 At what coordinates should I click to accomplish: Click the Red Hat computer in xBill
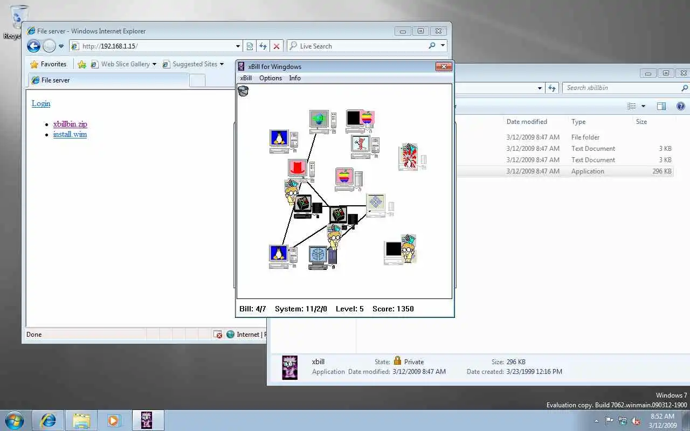(301, 170)
